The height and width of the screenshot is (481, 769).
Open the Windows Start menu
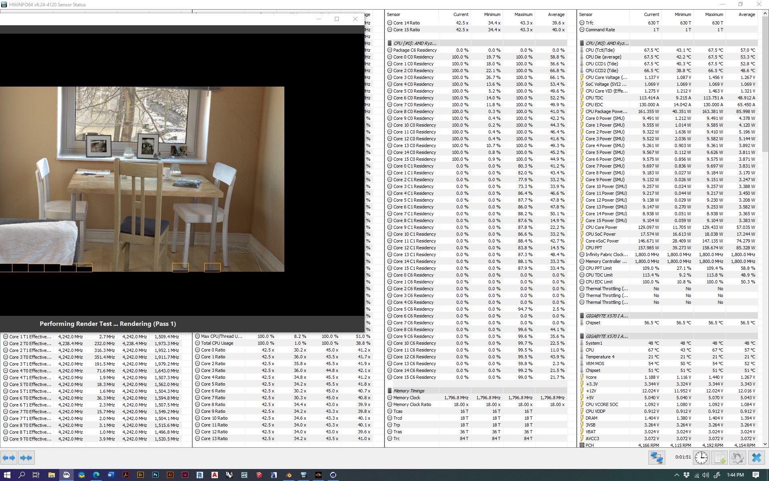tap(7, 475)
